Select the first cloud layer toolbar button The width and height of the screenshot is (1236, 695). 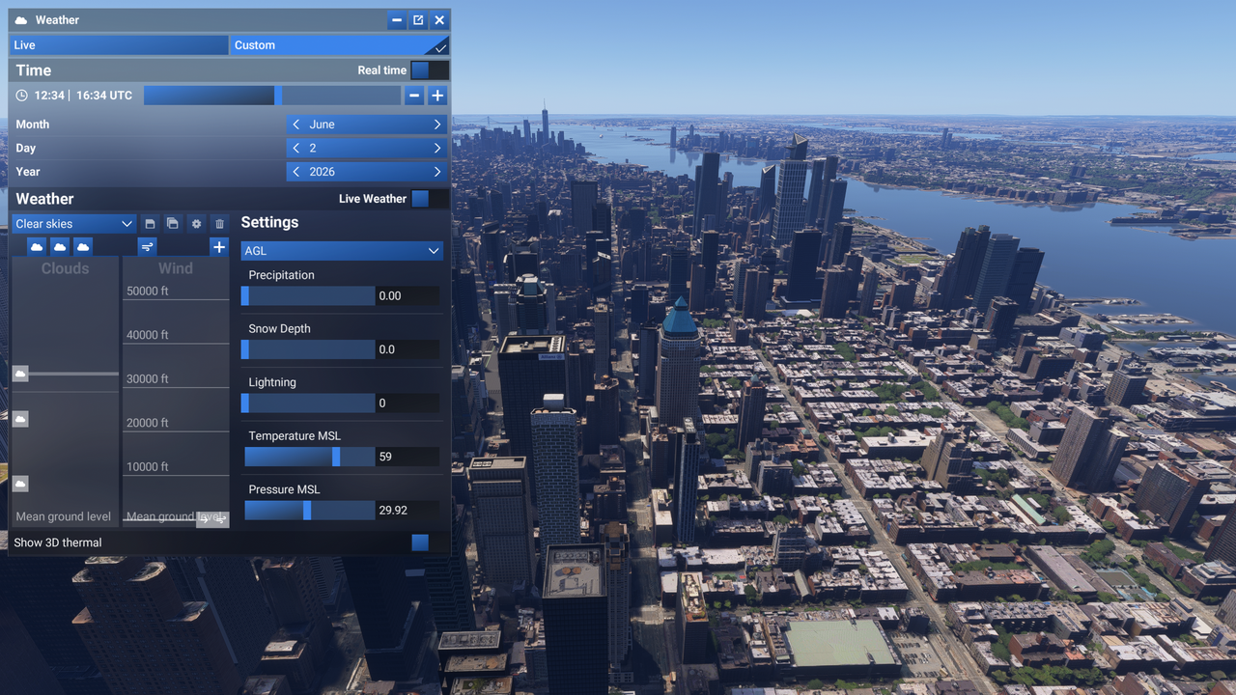[37, 247]
